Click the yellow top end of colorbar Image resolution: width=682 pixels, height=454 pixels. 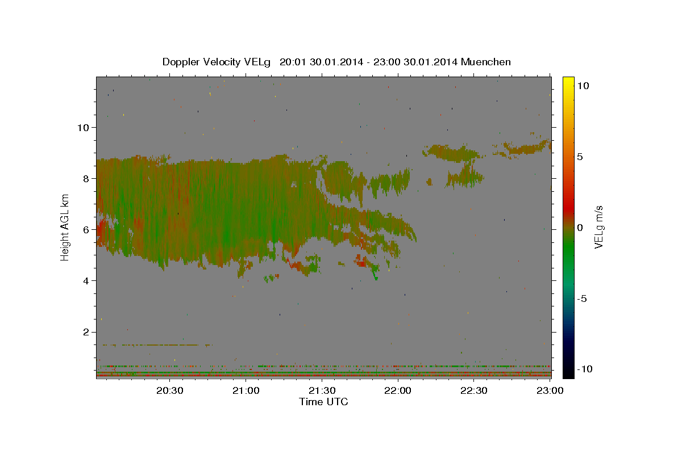[x=568, y=81]
